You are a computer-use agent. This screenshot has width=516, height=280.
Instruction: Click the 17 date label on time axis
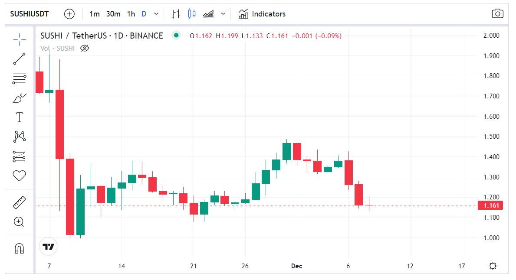(462, 266)
